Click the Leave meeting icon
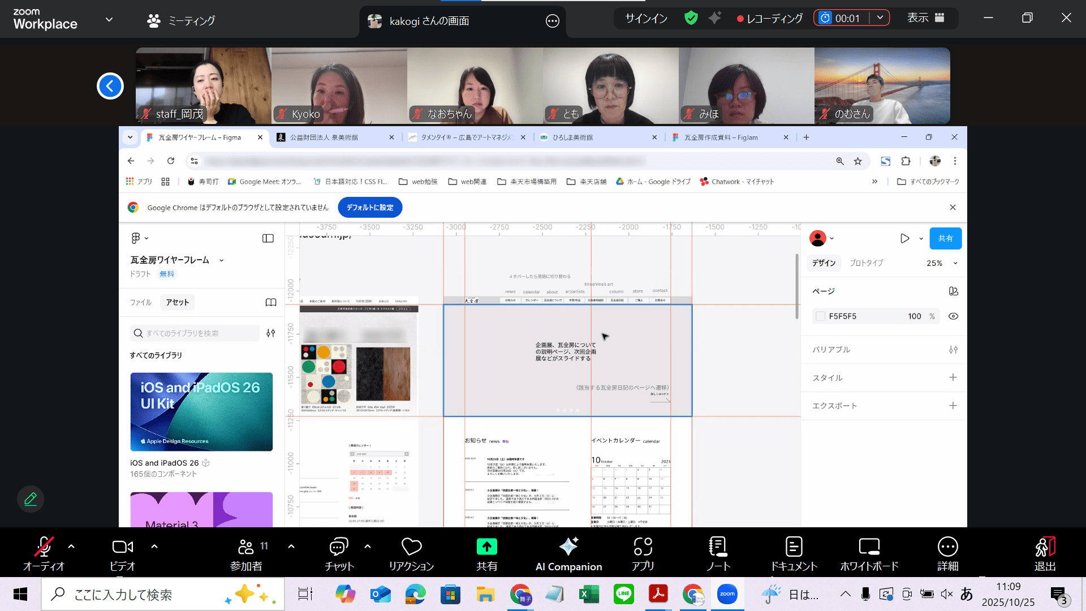Viewport: 1086px width, 611px height. 1045,547
